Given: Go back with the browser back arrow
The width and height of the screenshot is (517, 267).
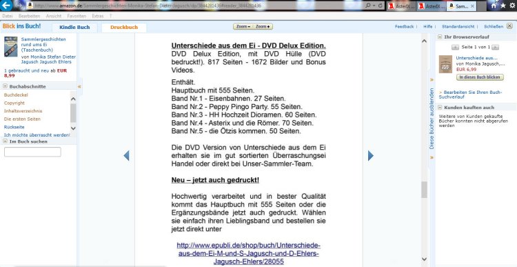Looking at the screenshot, I should (6, 5).
